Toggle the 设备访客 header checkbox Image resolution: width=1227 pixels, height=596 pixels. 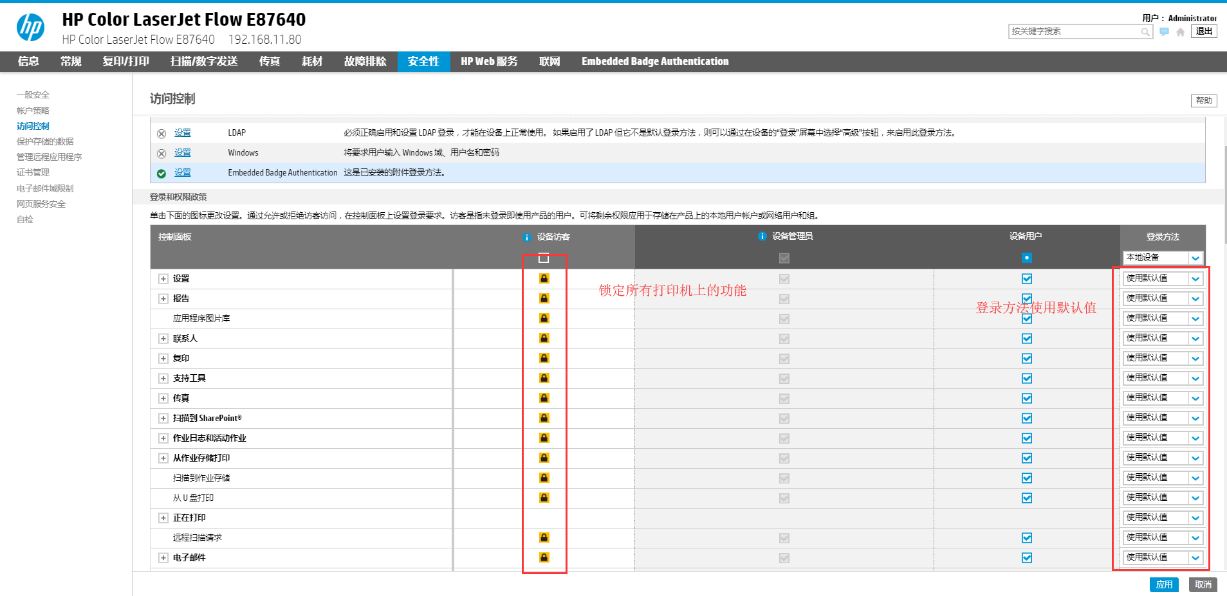[x=544, y=258]
